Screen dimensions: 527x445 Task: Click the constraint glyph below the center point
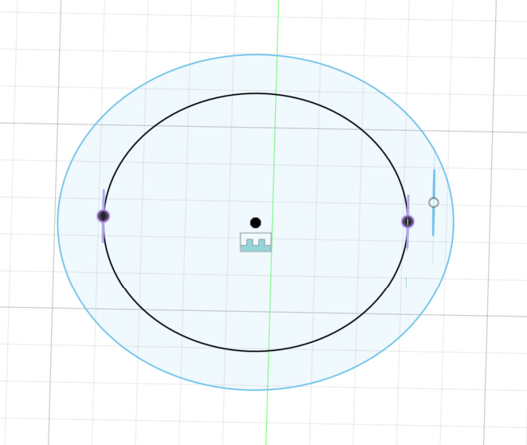click(256, 242)
